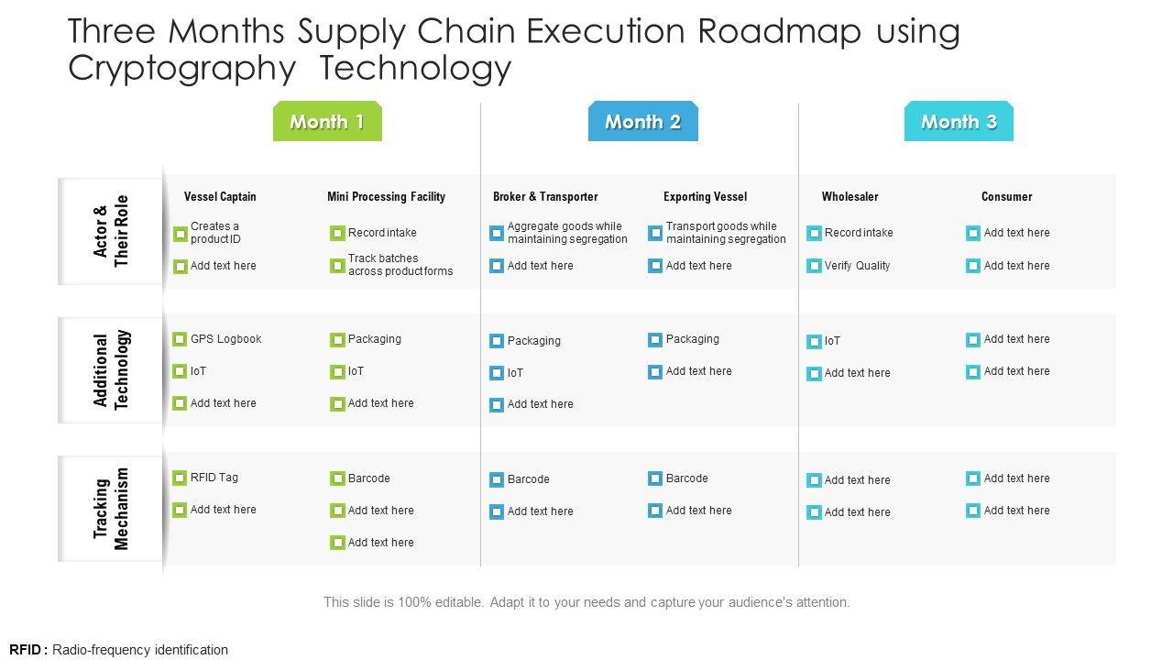Click the Mini Processing Facility heading
Screen dimensions: 1173x660
click(x=386, y=196)
